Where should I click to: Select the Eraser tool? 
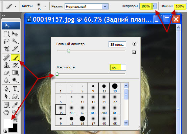(x=6, y=72)
